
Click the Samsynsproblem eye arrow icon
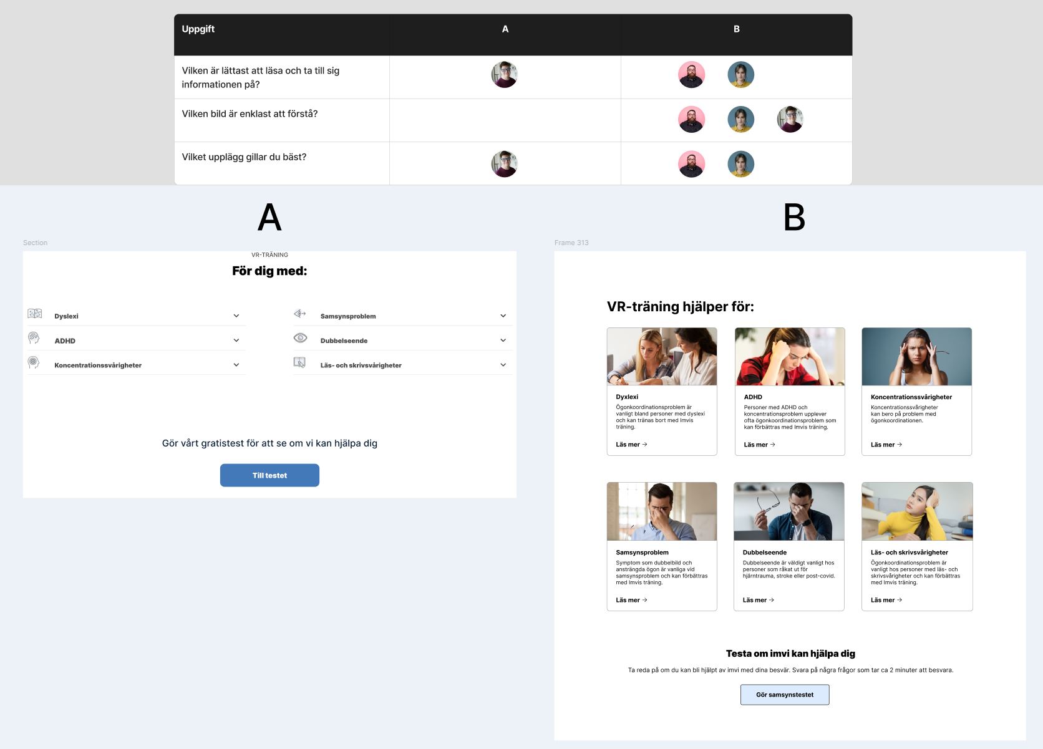300,314
